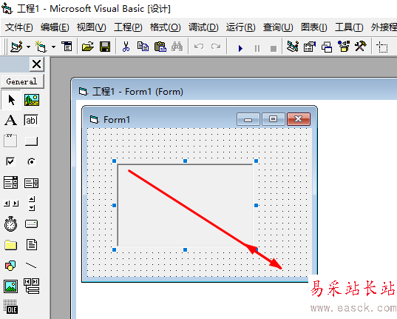Open the 图表(I) menu
Screen dimensions: 397x319
[x=314, y=27]
